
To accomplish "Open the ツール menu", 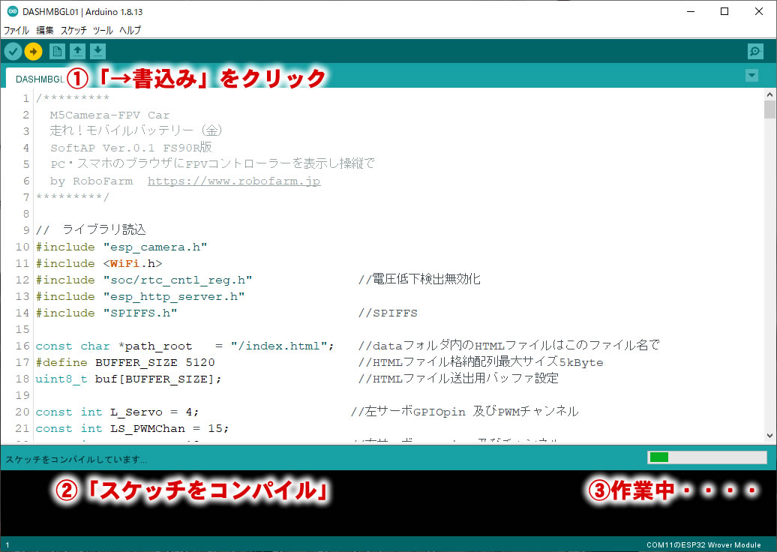I will [103, 30].
